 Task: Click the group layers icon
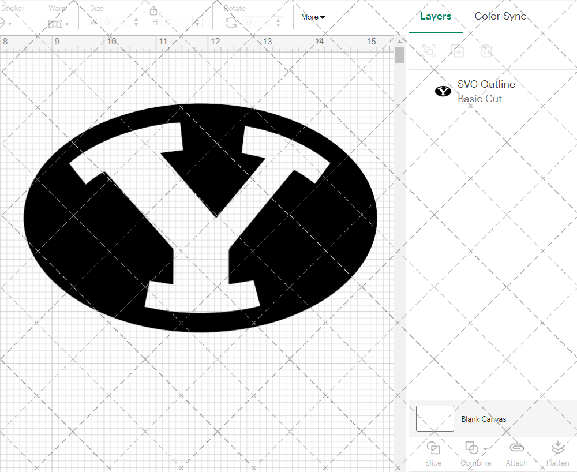tap(429, 51)
